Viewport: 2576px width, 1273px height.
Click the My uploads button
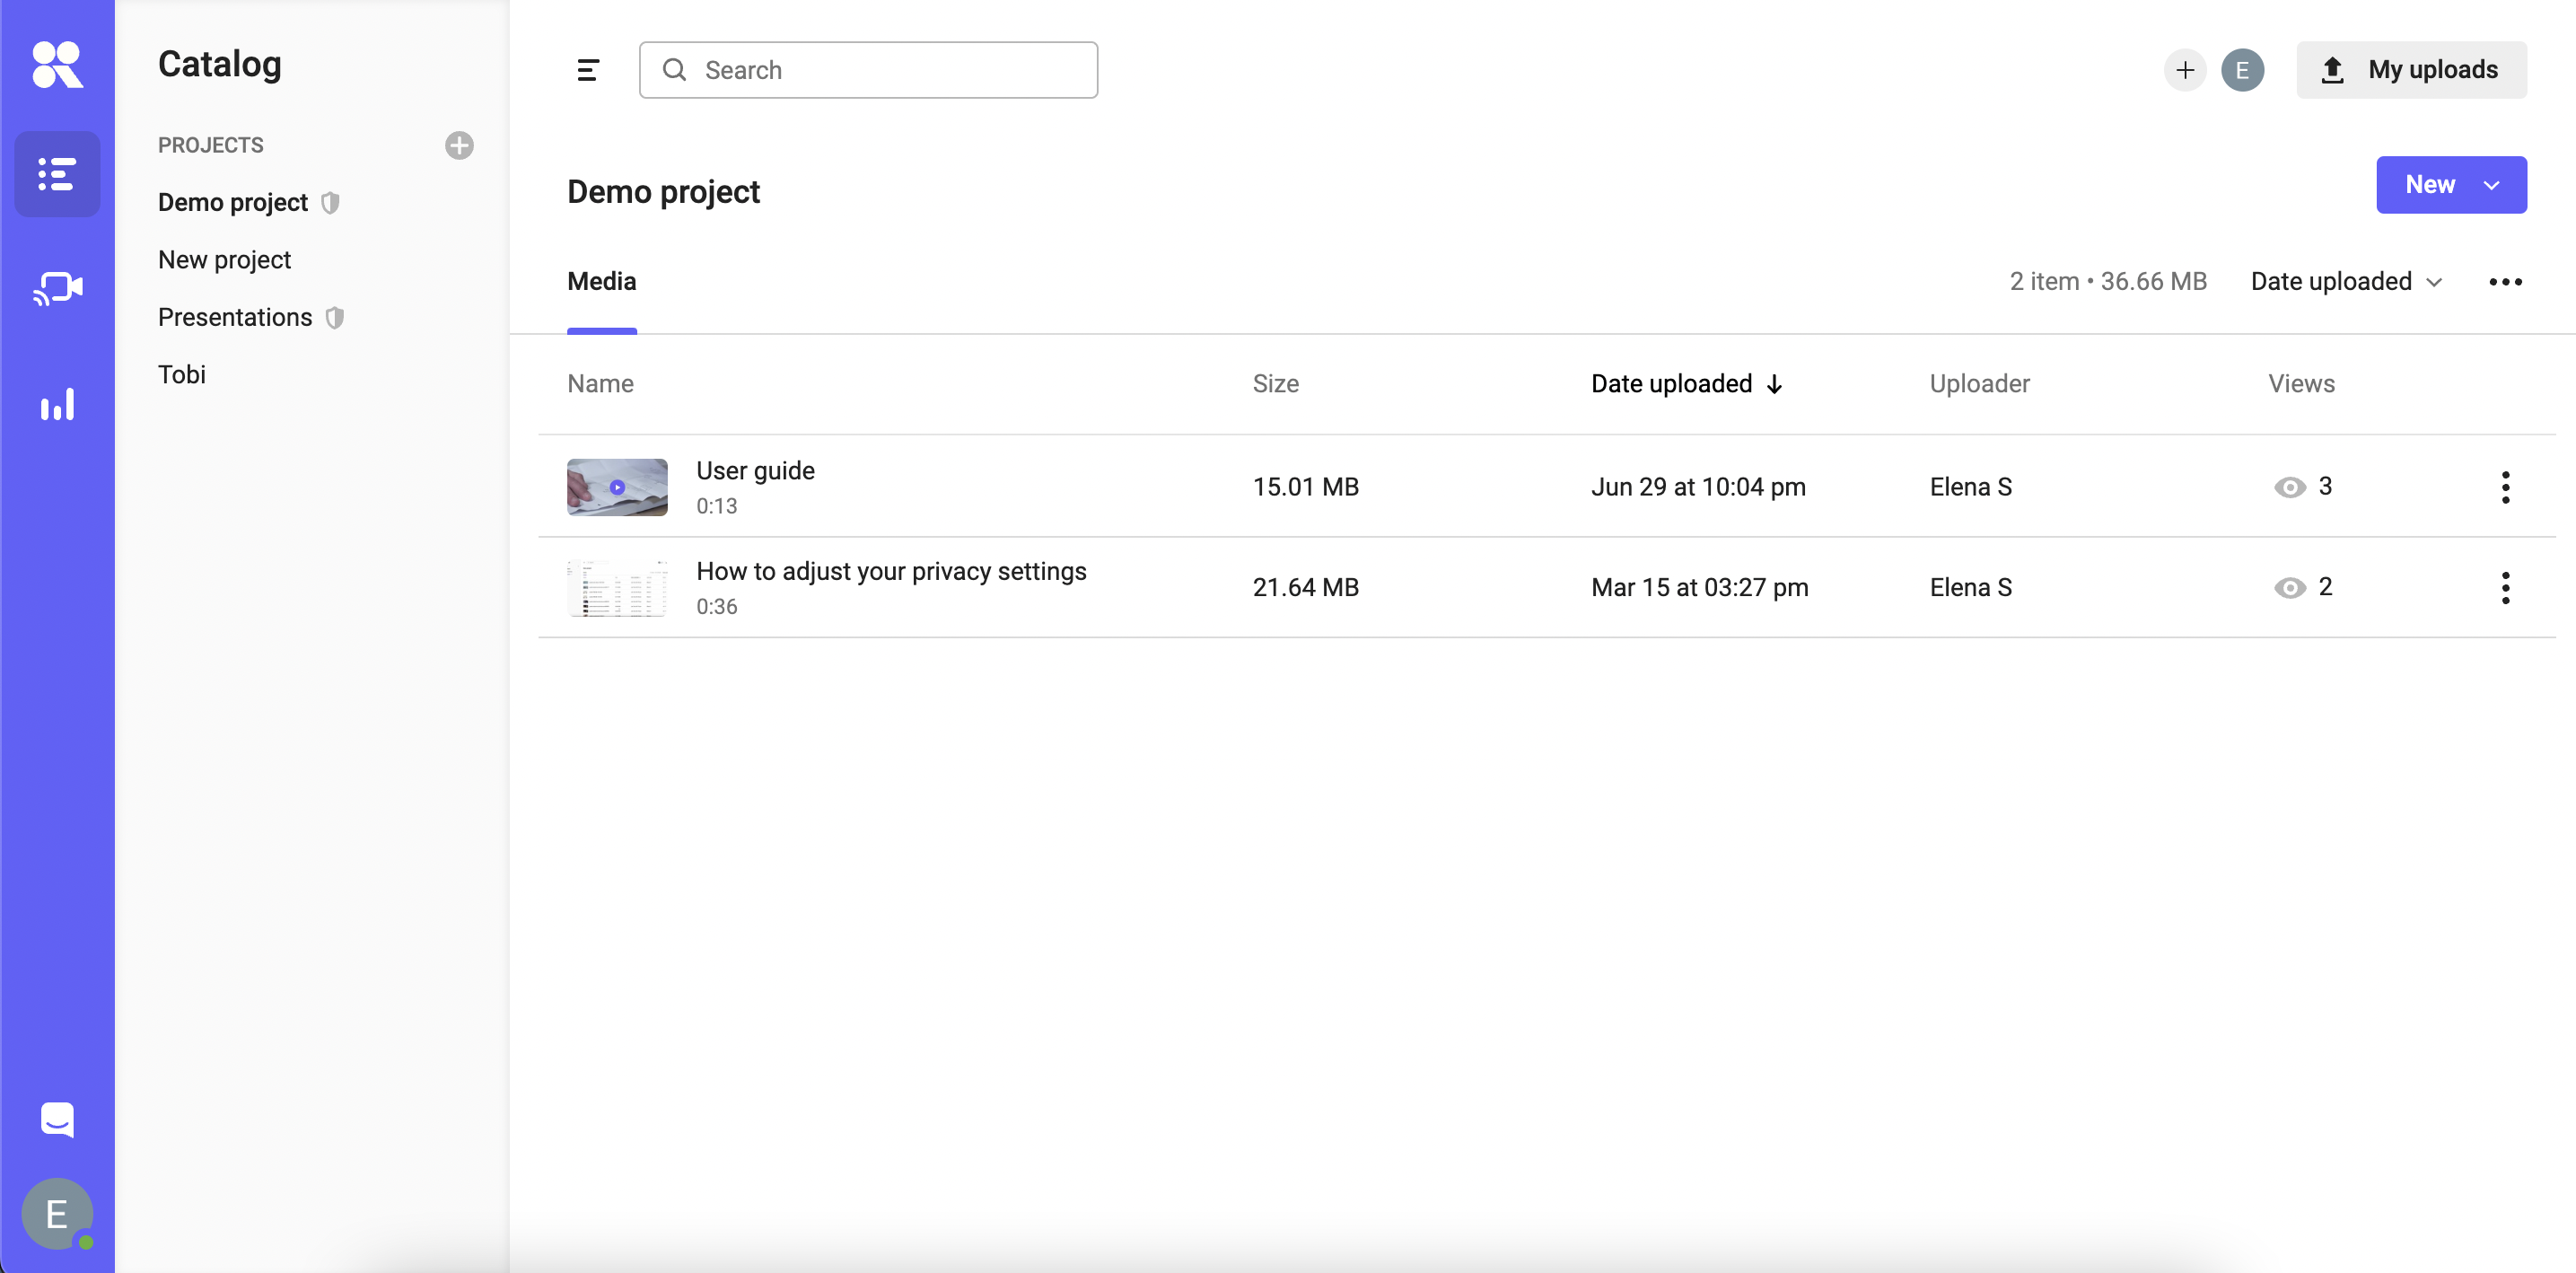pos(2411,70)
